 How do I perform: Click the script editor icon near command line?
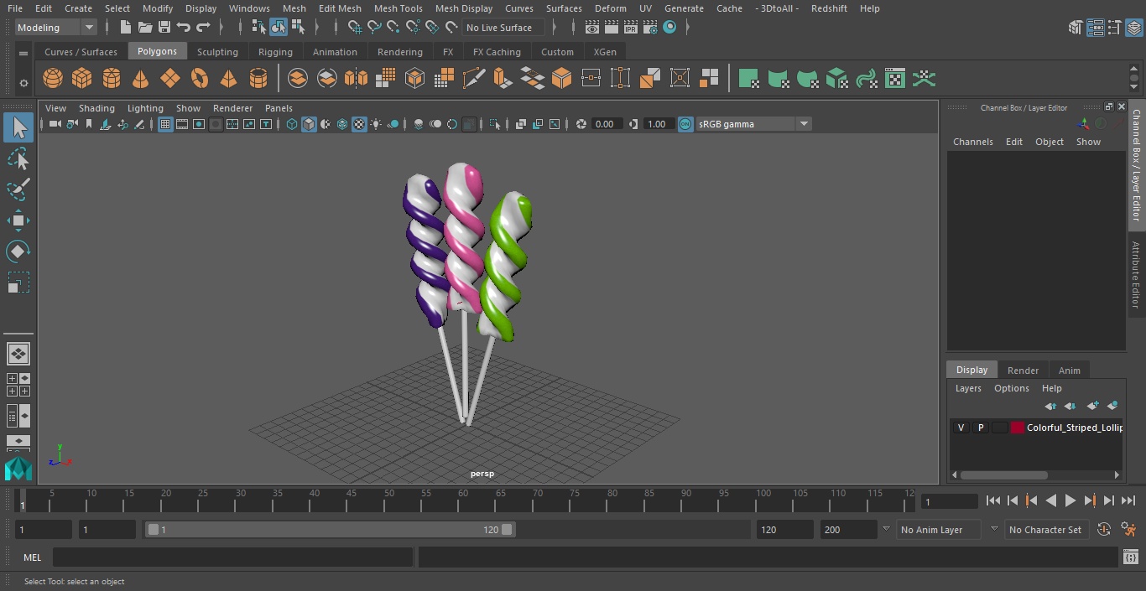tap(1130, 557)
